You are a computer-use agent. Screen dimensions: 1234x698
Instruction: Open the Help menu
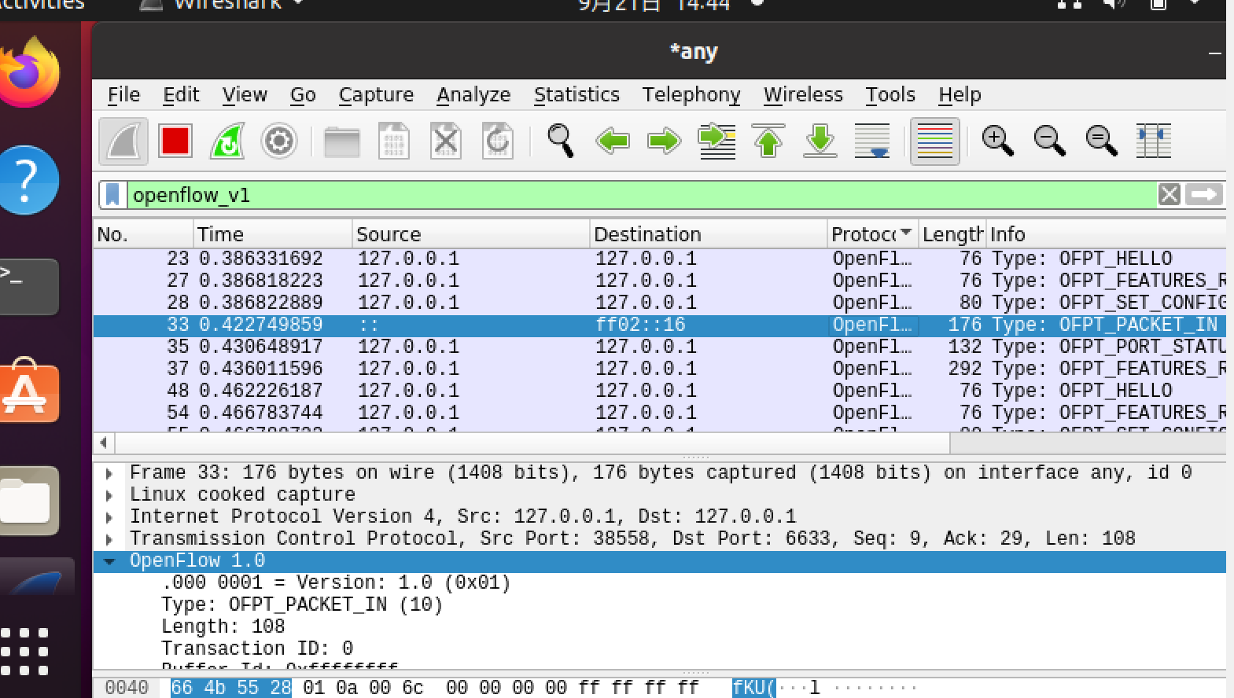pos(960,95)
